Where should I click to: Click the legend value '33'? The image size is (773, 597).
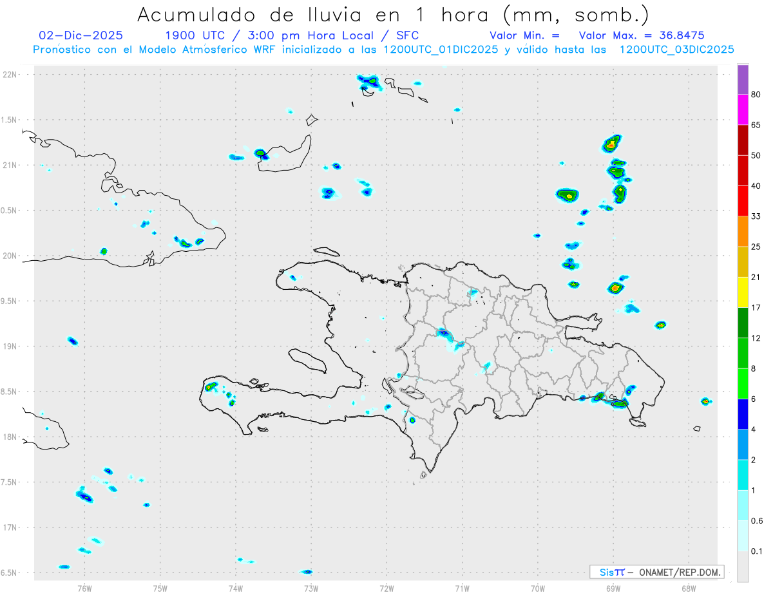click(756, 216)
